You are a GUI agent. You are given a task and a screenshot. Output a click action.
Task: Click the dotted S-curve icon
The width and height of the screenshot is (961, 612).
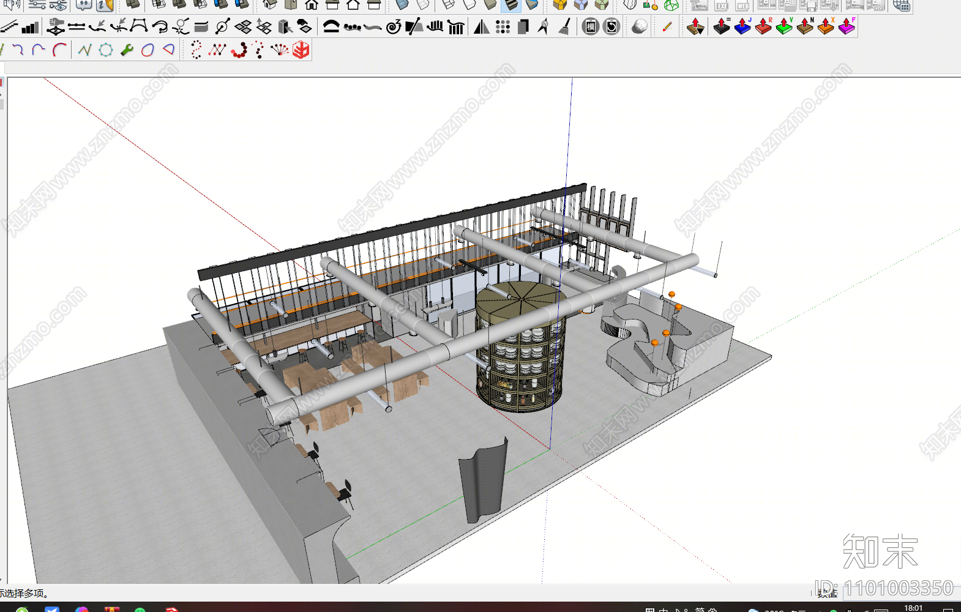(196, 50)
